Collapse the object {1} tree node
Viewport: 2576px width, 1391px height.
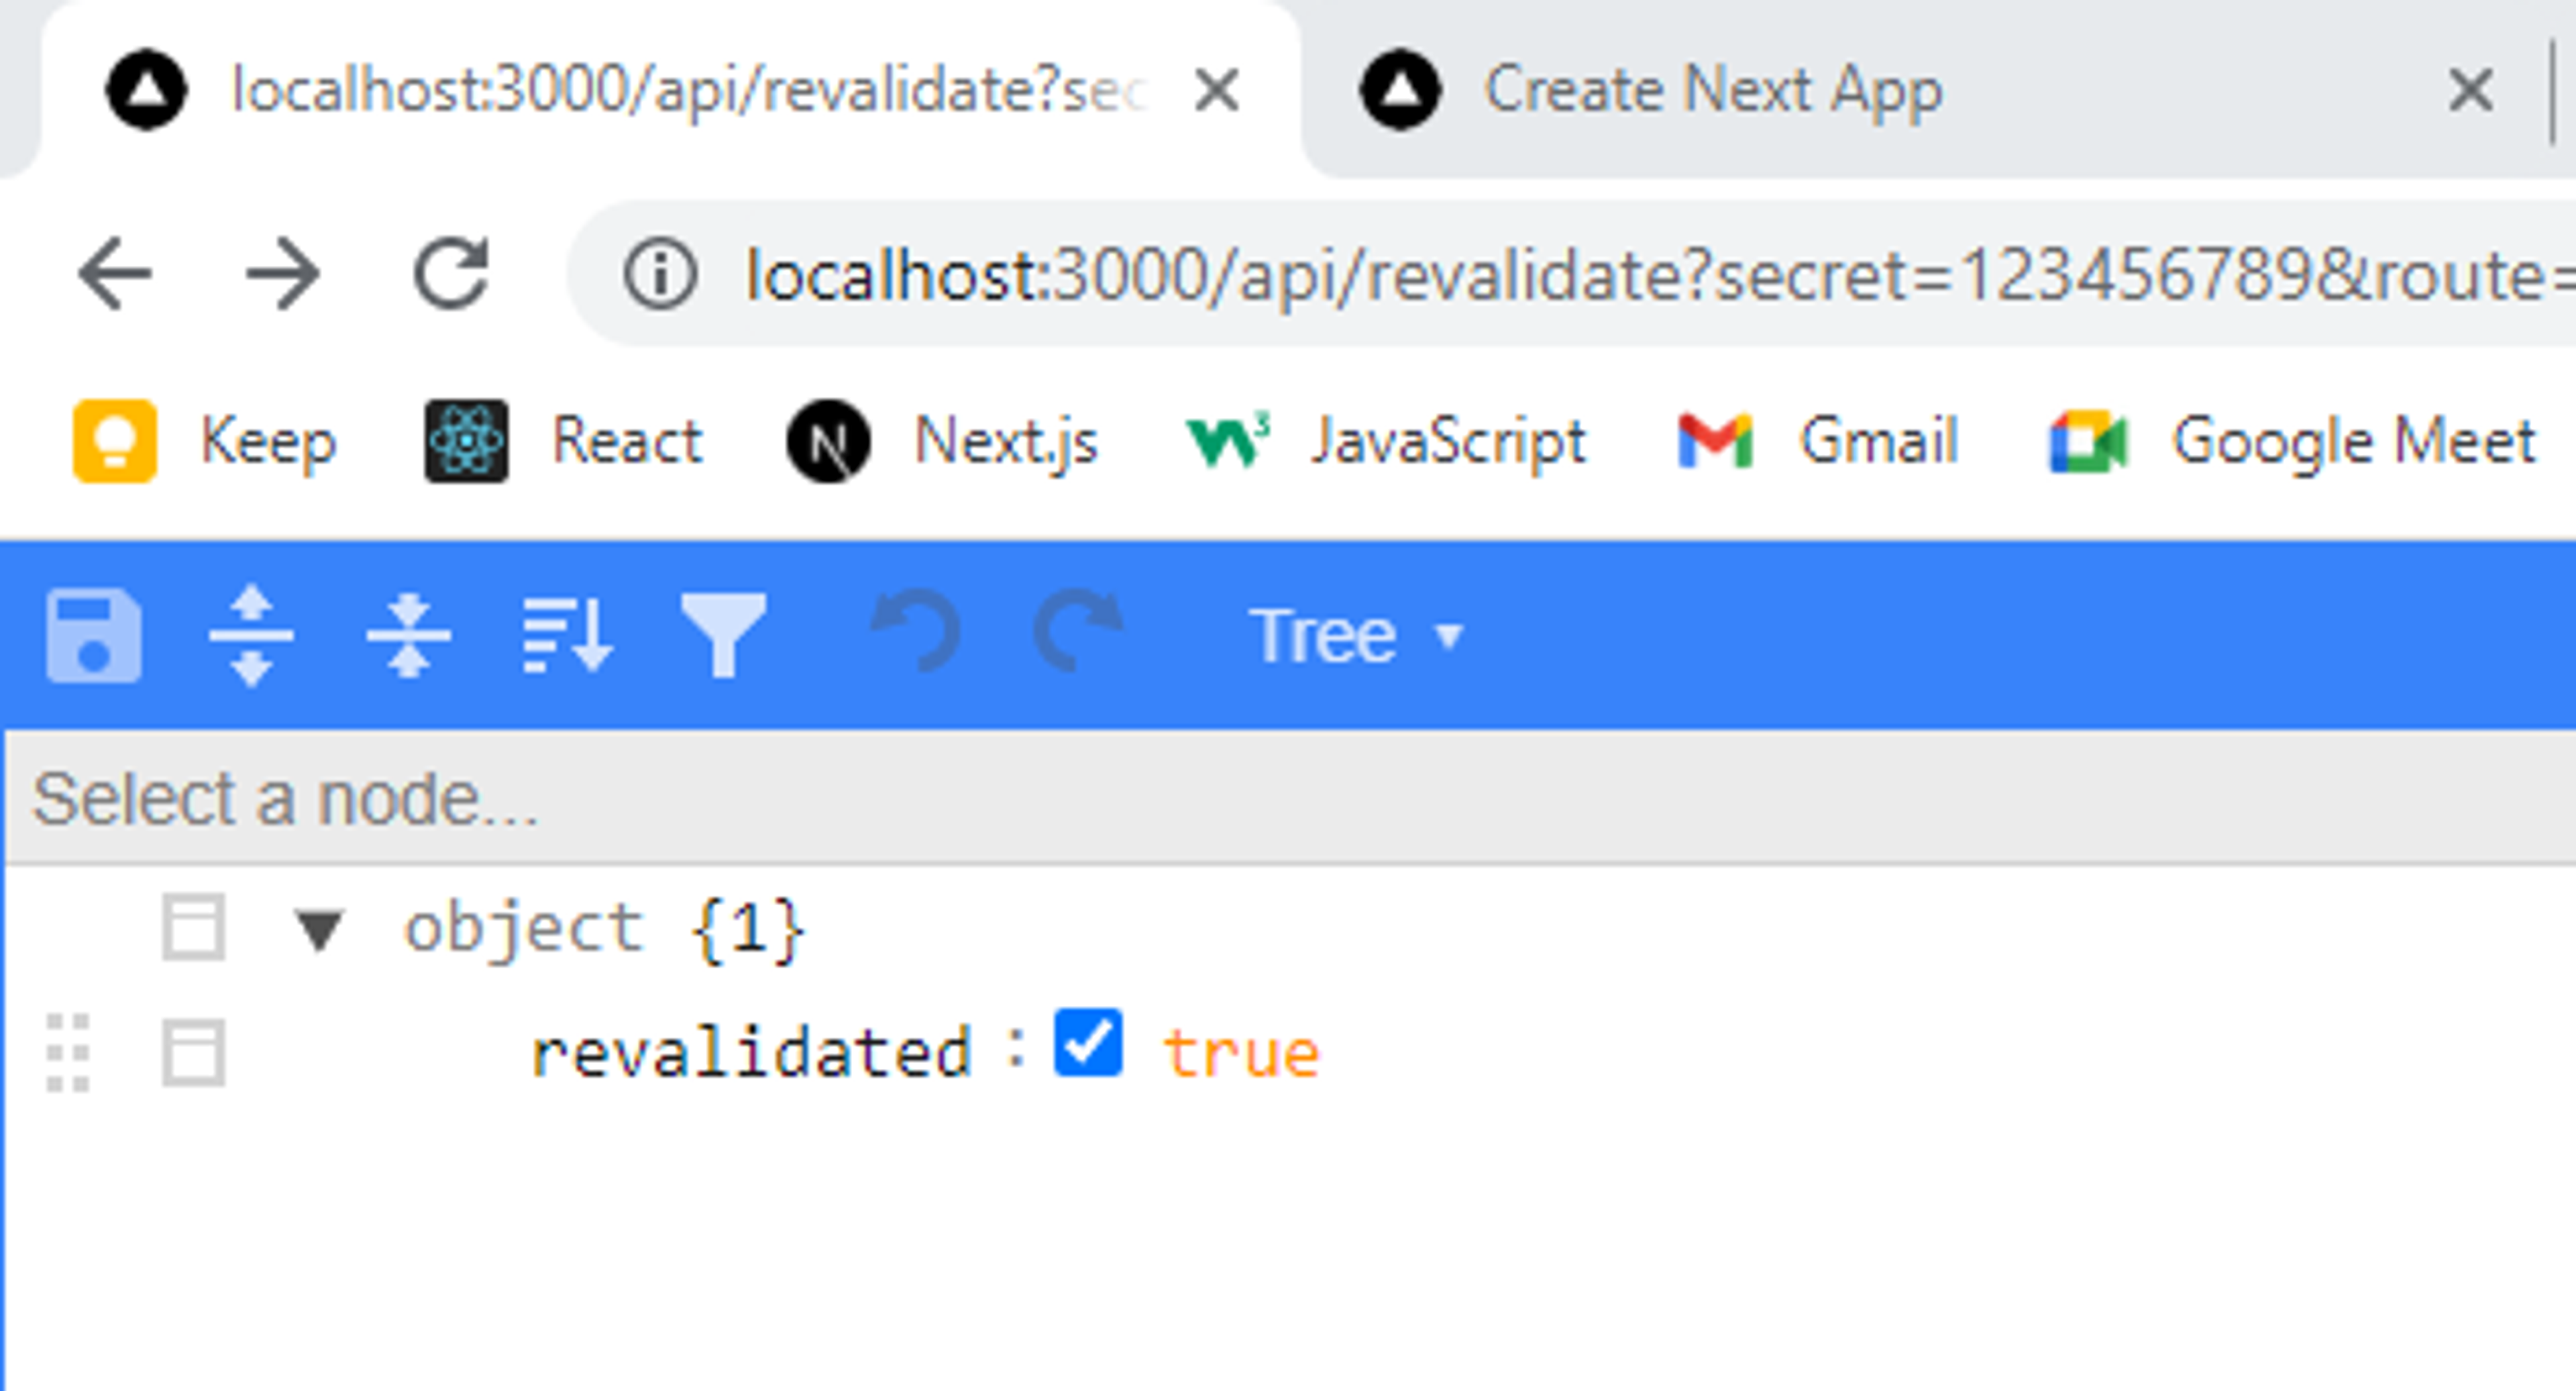[318, 928]
